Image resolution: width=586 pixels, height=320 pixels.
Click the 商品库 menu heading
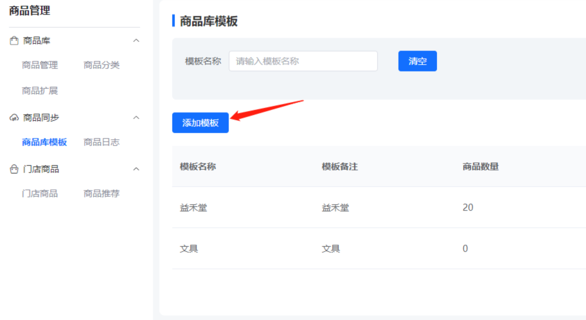37,40
